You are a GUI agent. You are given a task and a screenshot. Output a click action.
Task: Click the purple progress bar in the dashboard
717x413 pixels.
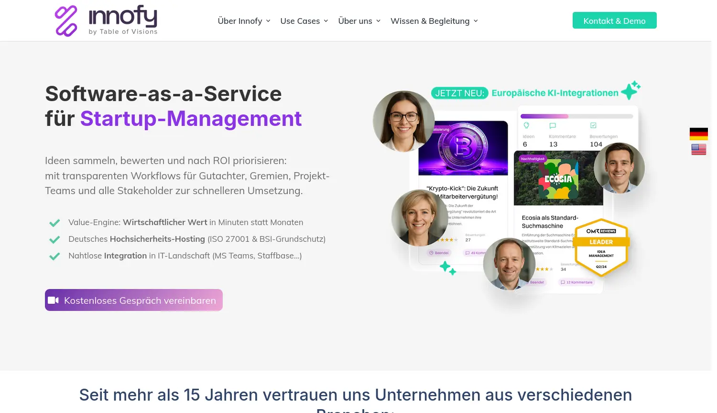[545, 115]
